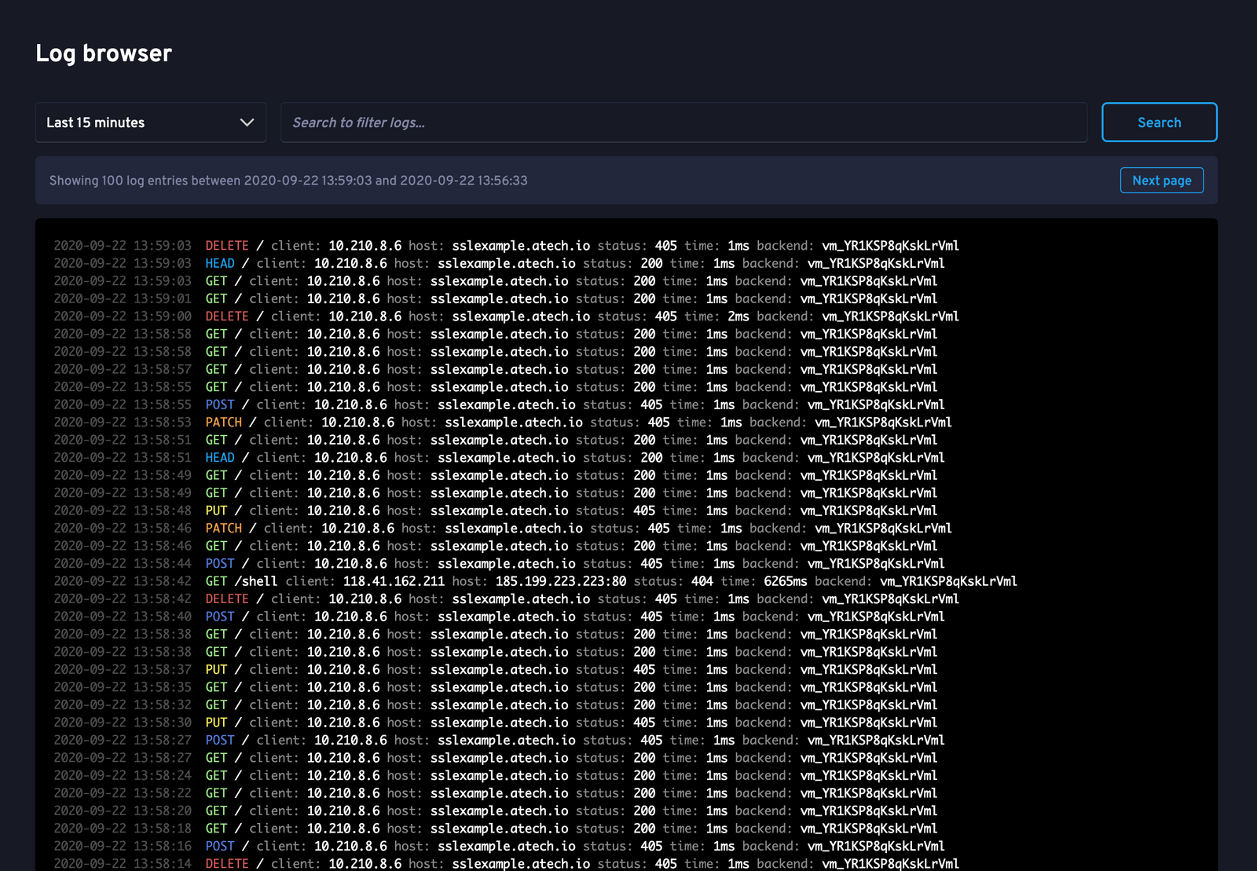
Task: Select the POST log entry at 13:58:16
Action: (x=499, y=847)
